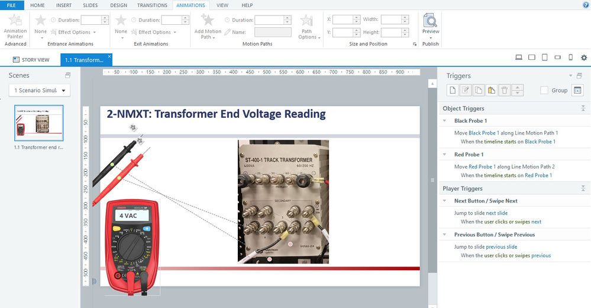The image size is (591, 308).
Task: Undock the Triggers panel
Action: [579, 76]
